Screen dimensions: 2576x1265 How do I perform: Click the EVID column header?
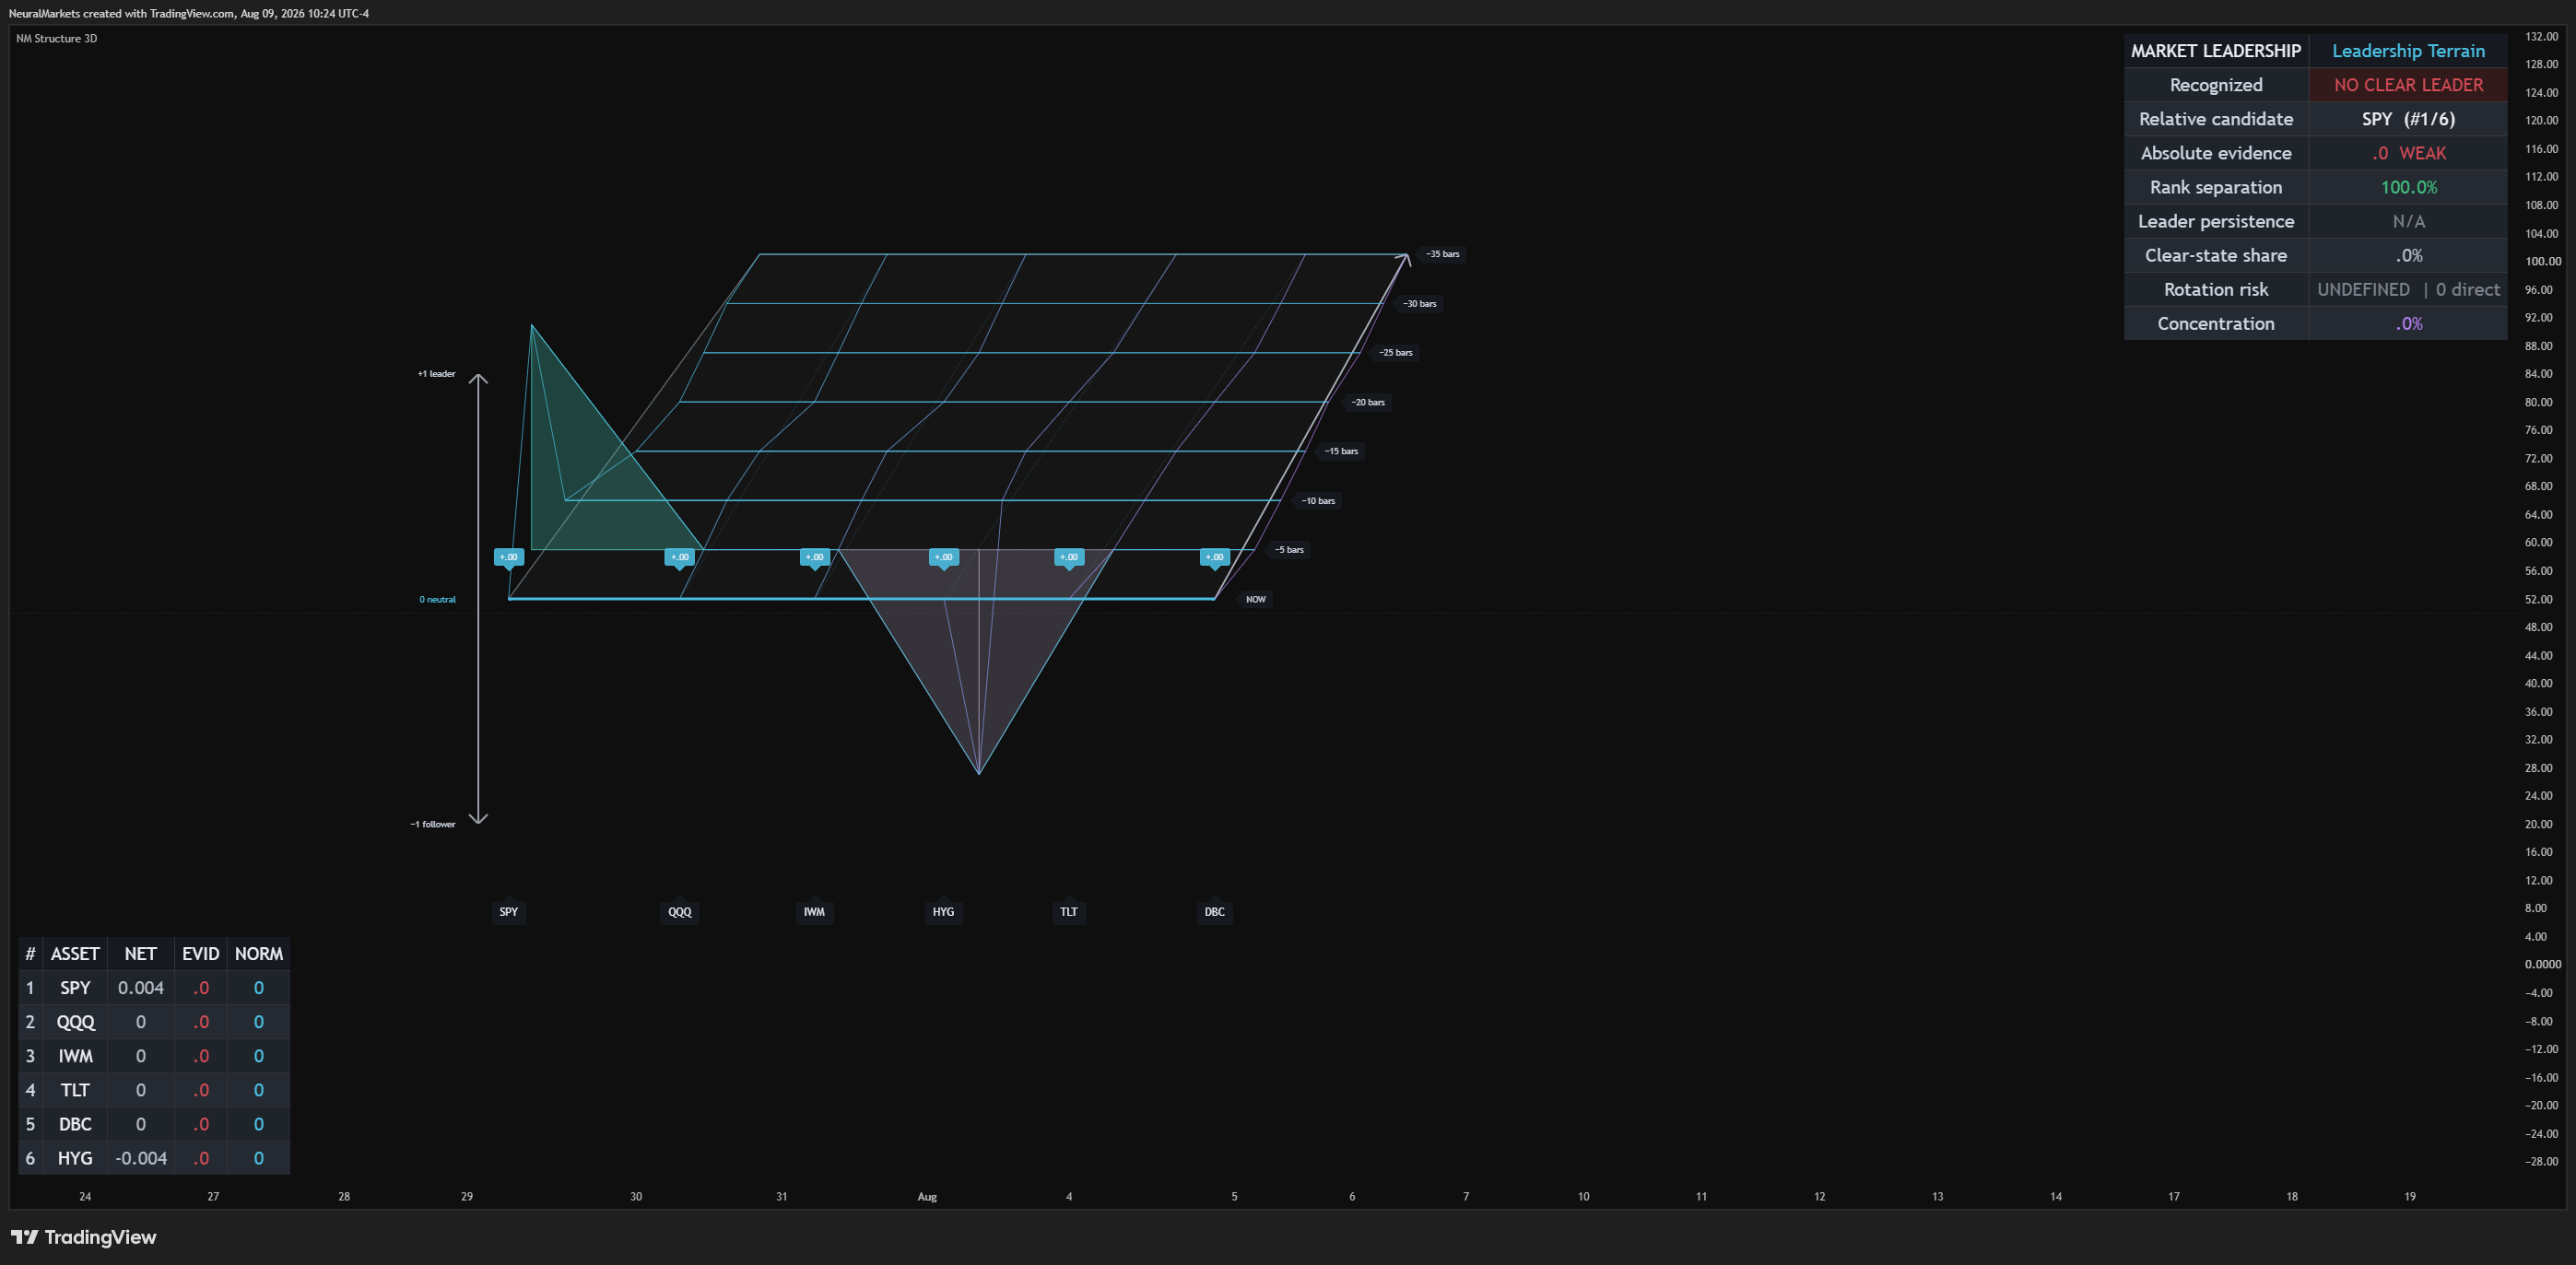point(200,954)
